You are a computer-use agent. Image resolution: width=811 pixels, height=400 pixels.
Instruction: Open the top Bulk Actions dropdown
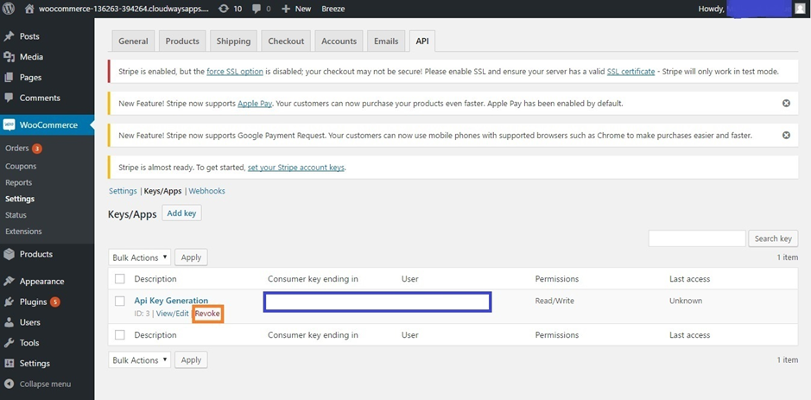pos(140,257)
